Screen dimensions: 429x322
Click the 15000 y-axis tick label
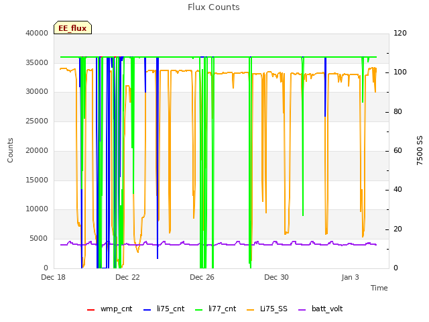click(37, 180)
